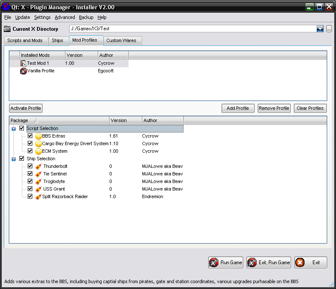The width and height of the screenshot is (336, 289).
Task: Sort by the Package column header
Action: tap(59, 120)
